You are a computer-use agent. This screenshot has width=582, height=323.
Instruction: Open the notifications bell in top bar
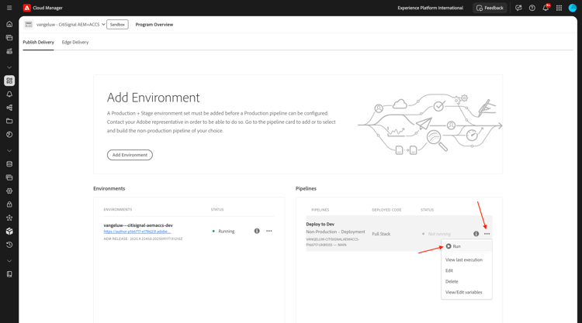point(546,8)
